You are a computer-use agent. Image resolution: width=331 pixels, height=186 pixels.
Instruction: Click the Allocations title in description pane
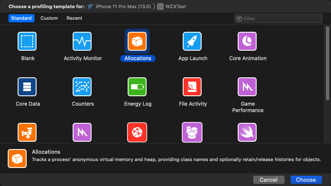click(46, 152)
